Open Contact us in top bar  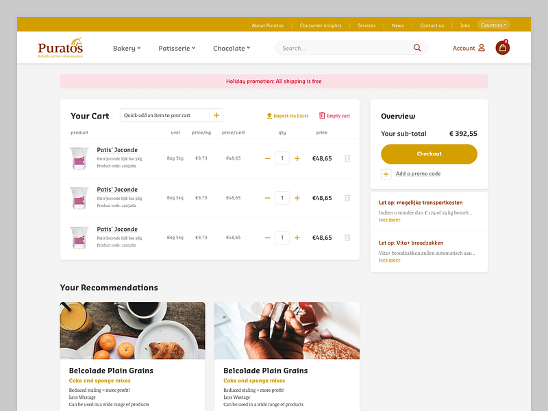(432, 25)
